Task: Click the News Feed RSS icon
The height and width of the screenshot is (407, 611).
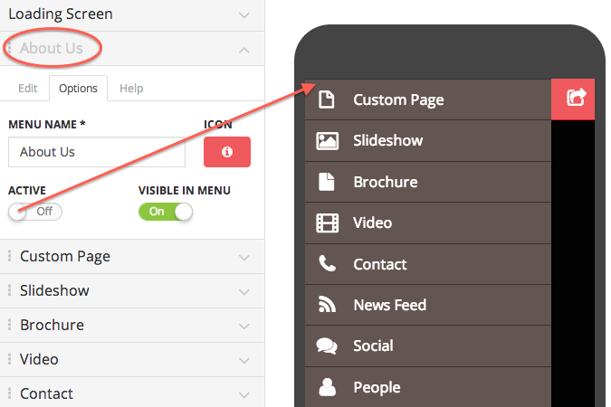Action: click(x=327, y=305)
